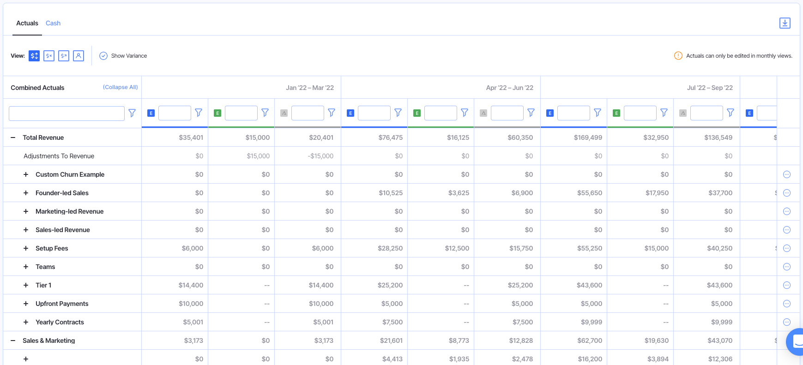This screenshot has height=365, width=803.
Task: Click the Custom Churn Example row label
Action: [70, 174]
